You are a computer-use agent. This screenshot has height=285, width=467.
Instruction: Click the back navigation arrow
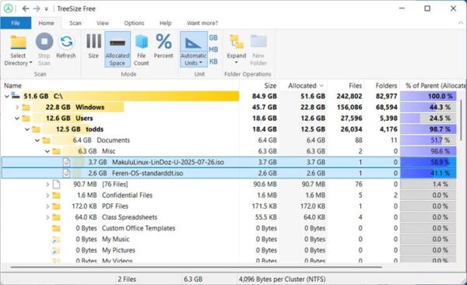tap(26, 9)
